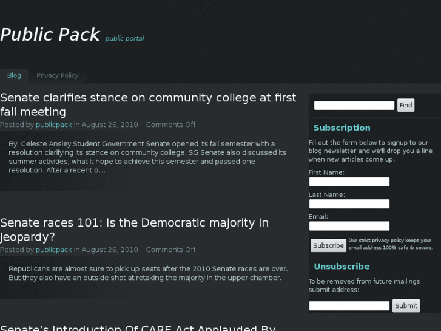
Task: Click publicpack author link under second post
Action: point(53,250)
